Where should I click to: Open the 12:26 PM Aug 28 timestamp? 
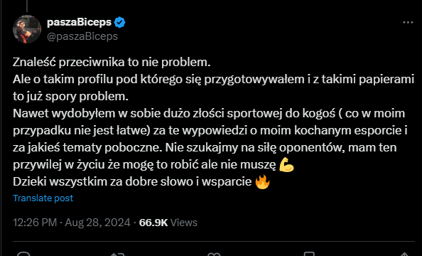pos(72,223)
